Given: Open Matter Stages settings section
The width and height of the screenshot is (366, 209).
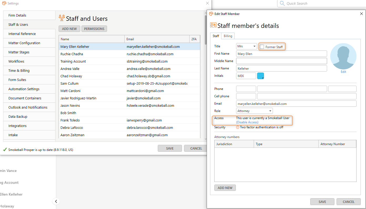Looking at the screenshot, I should [x=29, y=52].
